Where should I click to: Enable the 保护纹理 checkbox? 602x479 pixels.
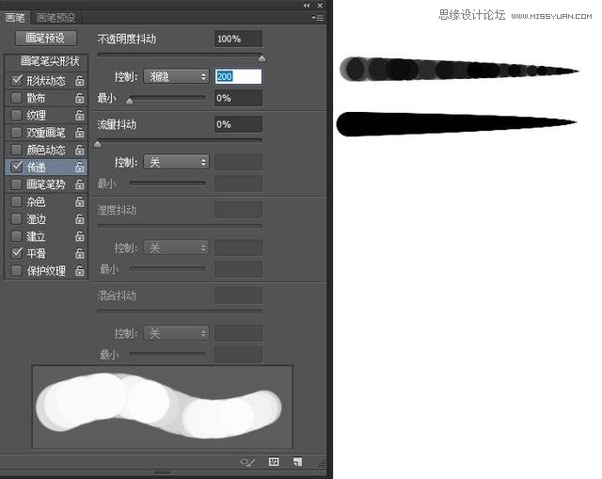tap(17, 270)
